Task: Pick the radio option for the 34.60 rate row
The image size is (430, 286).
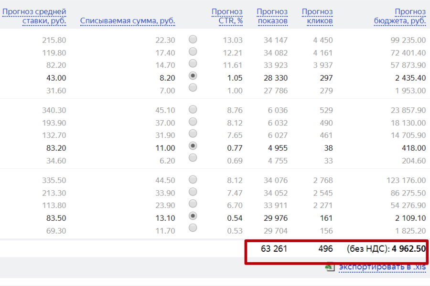Action: pos(193,158)
